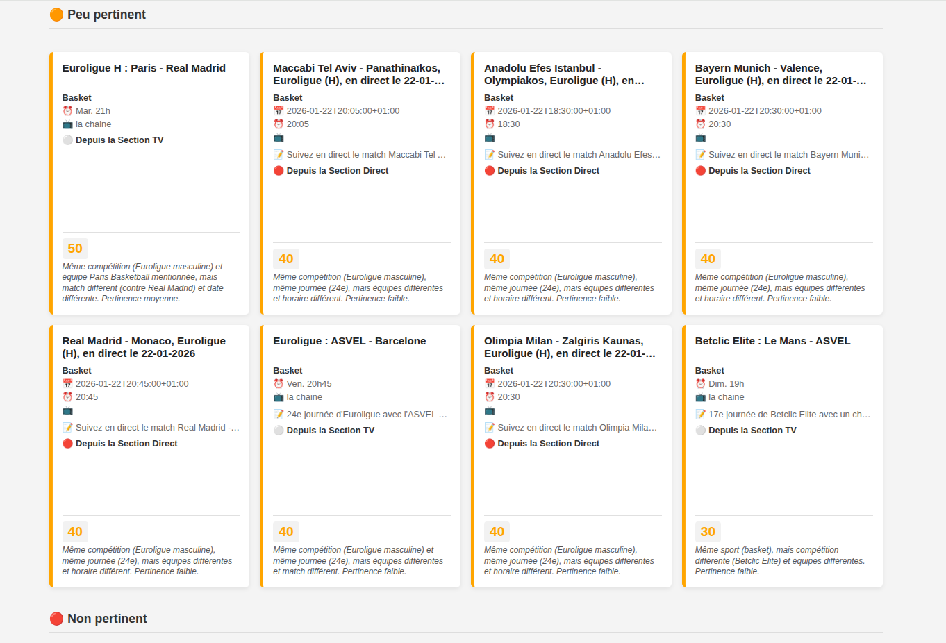Click the alarm clock icon beside Mar. 21h
Image resolution: width=946 pixels, height=643 pixels.
click(x=67, y=111)
